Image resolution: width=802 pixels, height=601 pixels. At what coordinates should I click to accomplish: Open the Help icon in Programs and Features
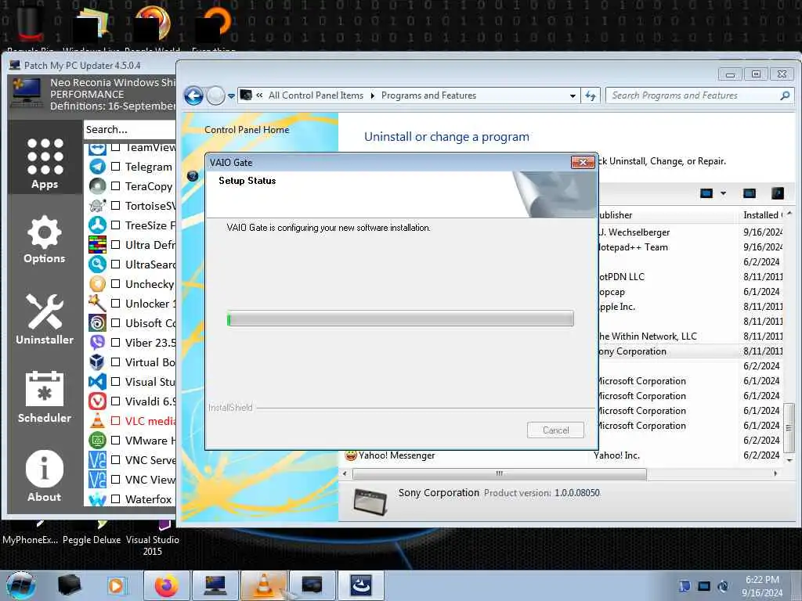click(778, 193)
